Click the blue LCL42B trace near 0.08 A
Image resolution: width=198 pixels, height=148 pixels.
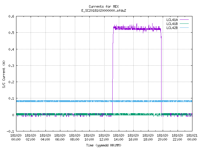(104, 101)
